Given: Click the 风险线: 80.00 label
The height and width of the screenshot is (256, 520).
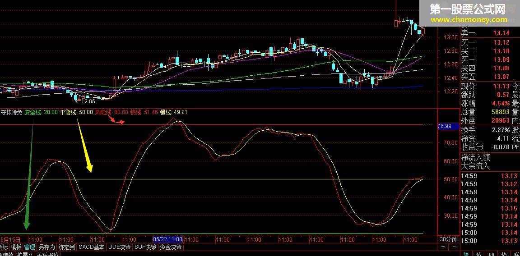Looking at the screenshot, I should (112, 112).
